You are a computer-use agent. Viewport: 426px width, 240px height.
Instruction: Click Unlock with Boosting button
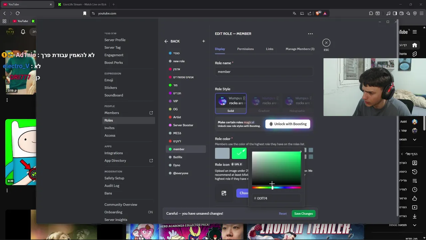[x=288, y=124]
